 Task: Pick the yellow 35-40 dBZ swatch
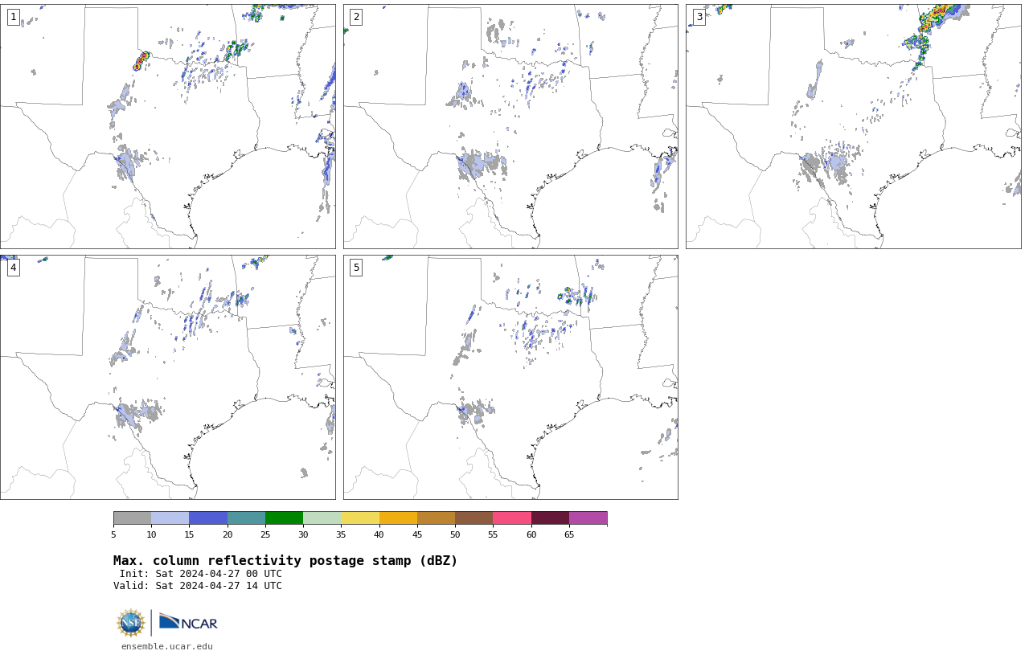[360, 518]
